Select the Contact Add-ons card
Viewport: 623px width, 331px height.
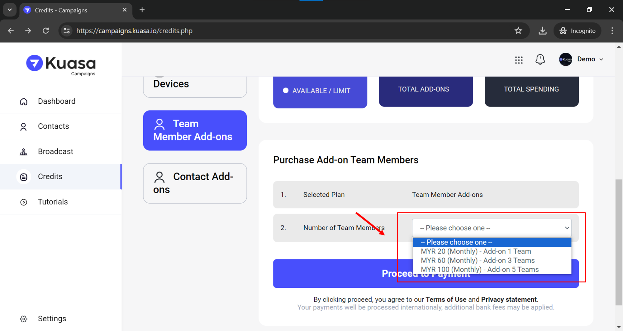tap(195, 183)
